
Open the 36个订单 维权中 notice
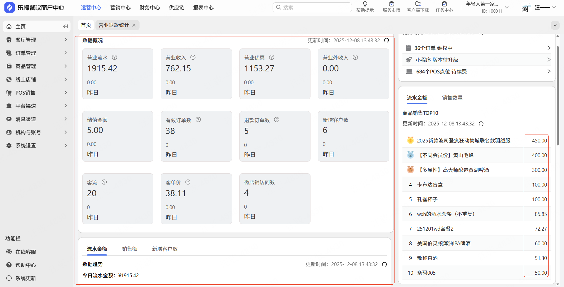[477, 48]
